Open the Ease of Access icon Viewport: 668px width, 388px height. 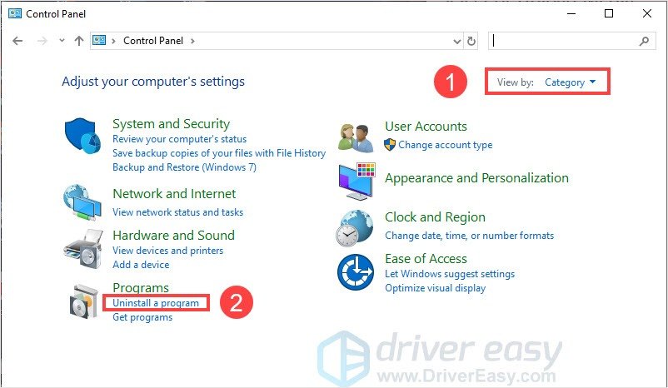[x=356, y=272]
